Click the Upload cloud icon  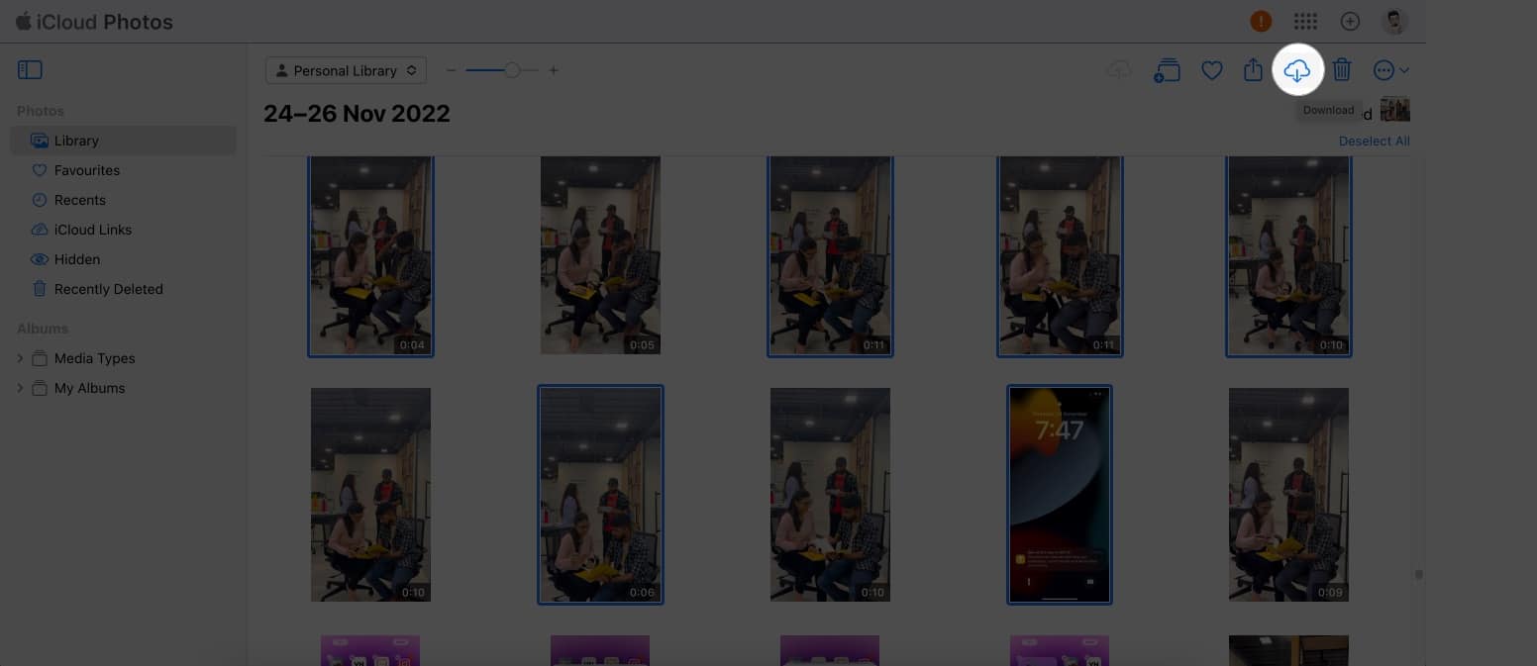coord(1119,70)
